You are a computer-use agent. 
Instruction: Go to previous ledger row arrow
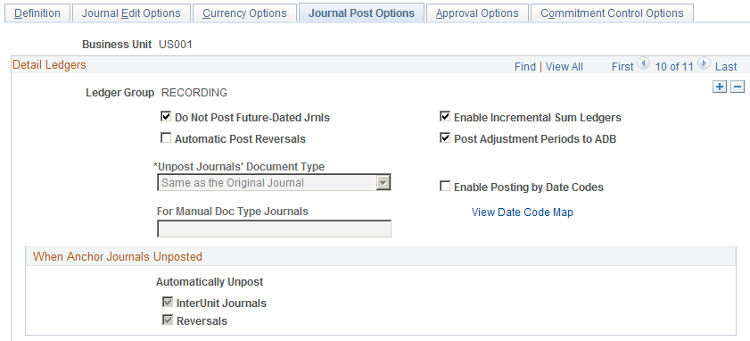pos(644,63)
